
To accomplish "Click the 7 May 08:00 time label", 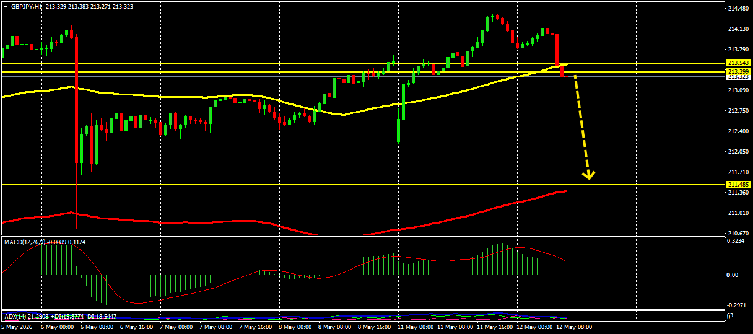I will coord(217,327).
